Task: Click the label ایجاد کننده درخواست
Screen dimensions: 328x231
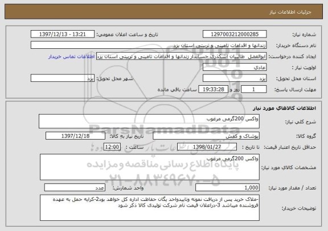Action: click(292, 57)
